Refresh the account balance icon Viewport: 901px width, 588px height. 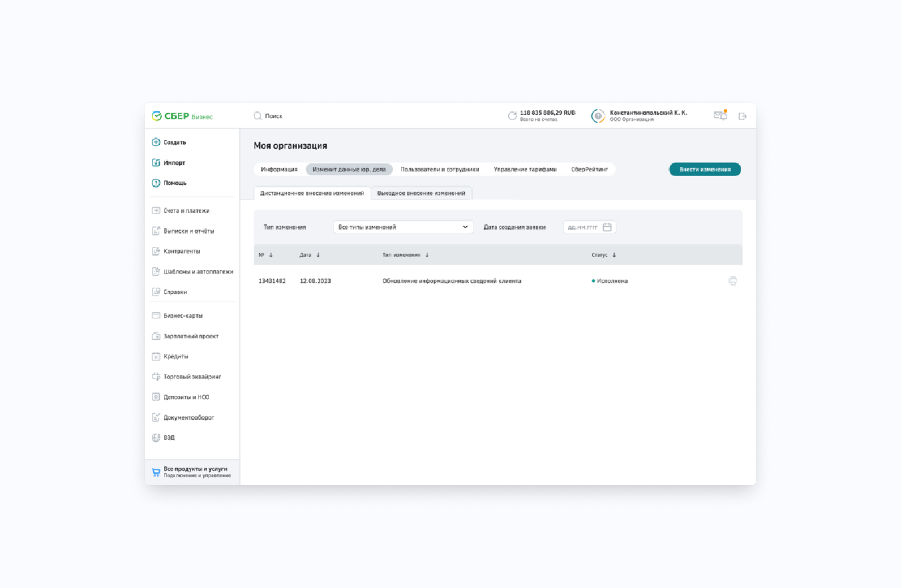coord(512,116)
